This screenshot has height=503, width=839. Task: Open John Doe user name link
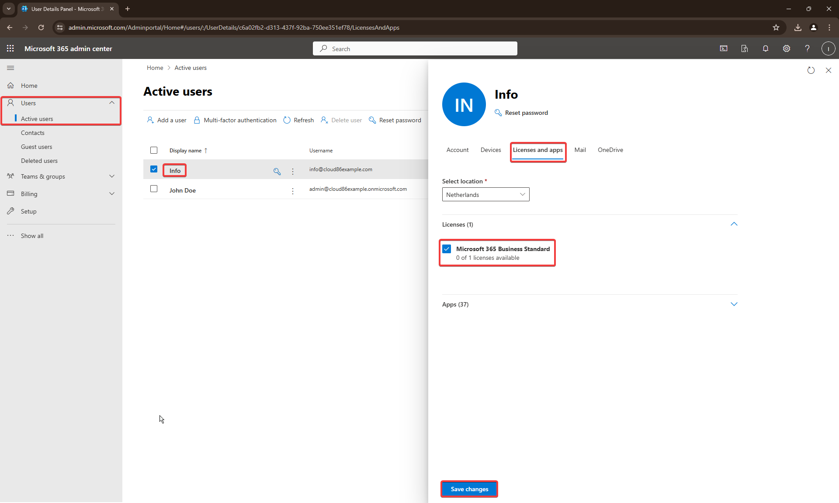pos(182,190)
